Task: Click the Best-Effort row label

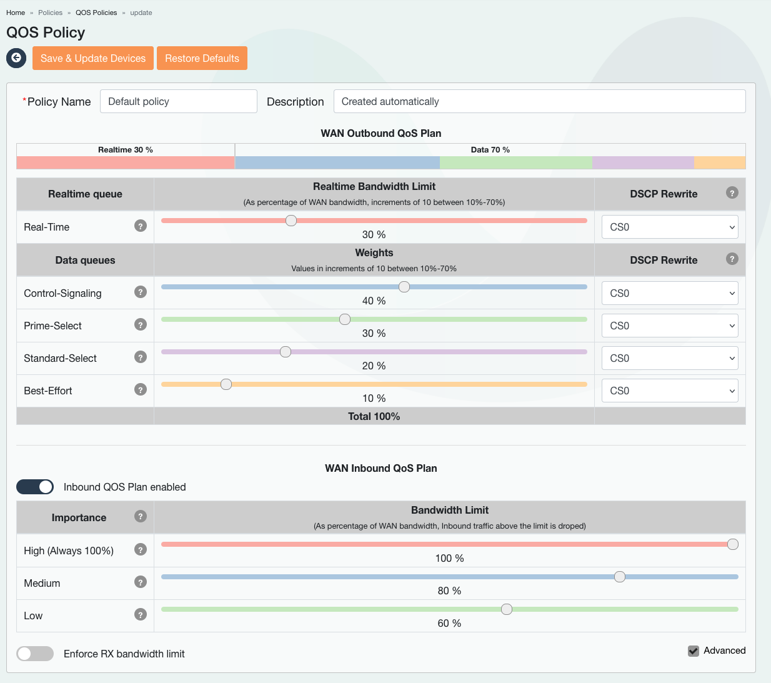Action: click(48, 391)
